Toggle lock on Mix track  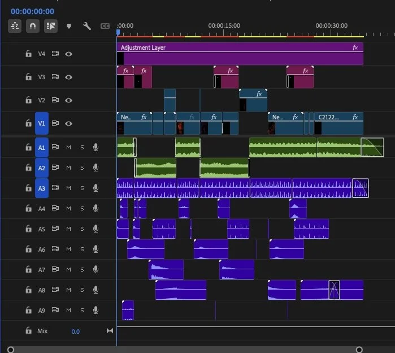tap(28, 330)
